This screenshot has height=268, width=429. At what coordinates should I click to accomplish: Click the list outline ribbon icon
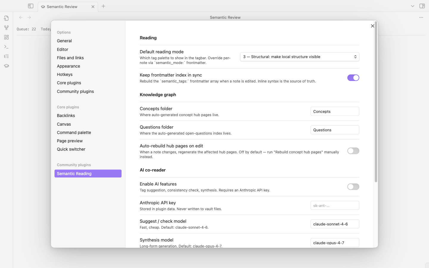tap(6, 56)
